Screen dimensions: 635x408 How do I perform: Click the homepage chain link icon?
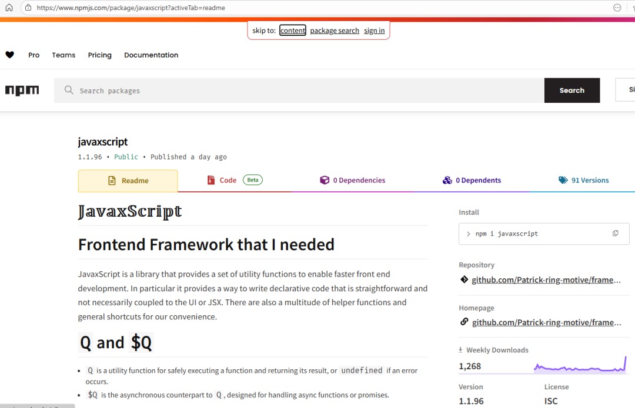tap(464, 322)
